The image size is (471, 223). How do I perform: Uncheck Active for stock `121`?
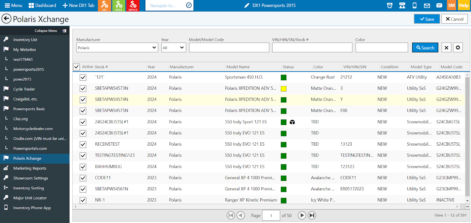tap(83, 77)
